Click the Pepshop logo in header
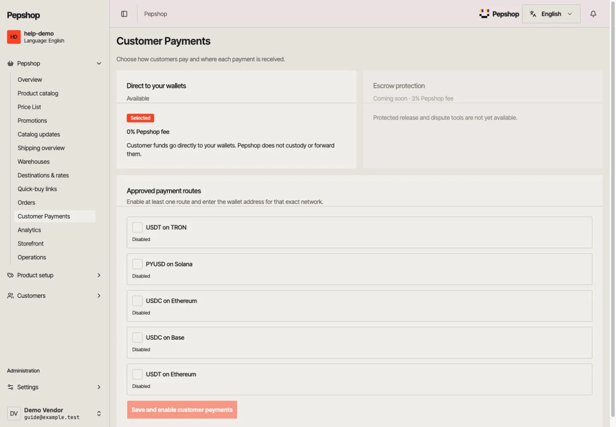This screenshot has height=427, width=616. [x=499, y=14]
